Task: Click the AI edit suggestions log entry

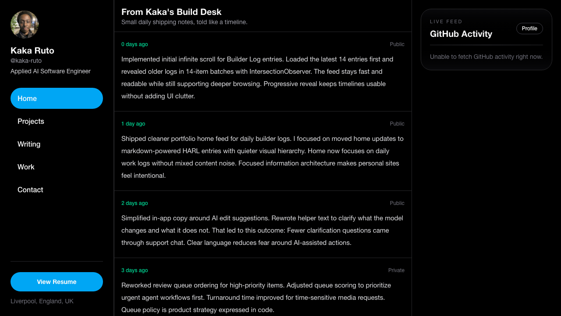Action: point(263,230)
